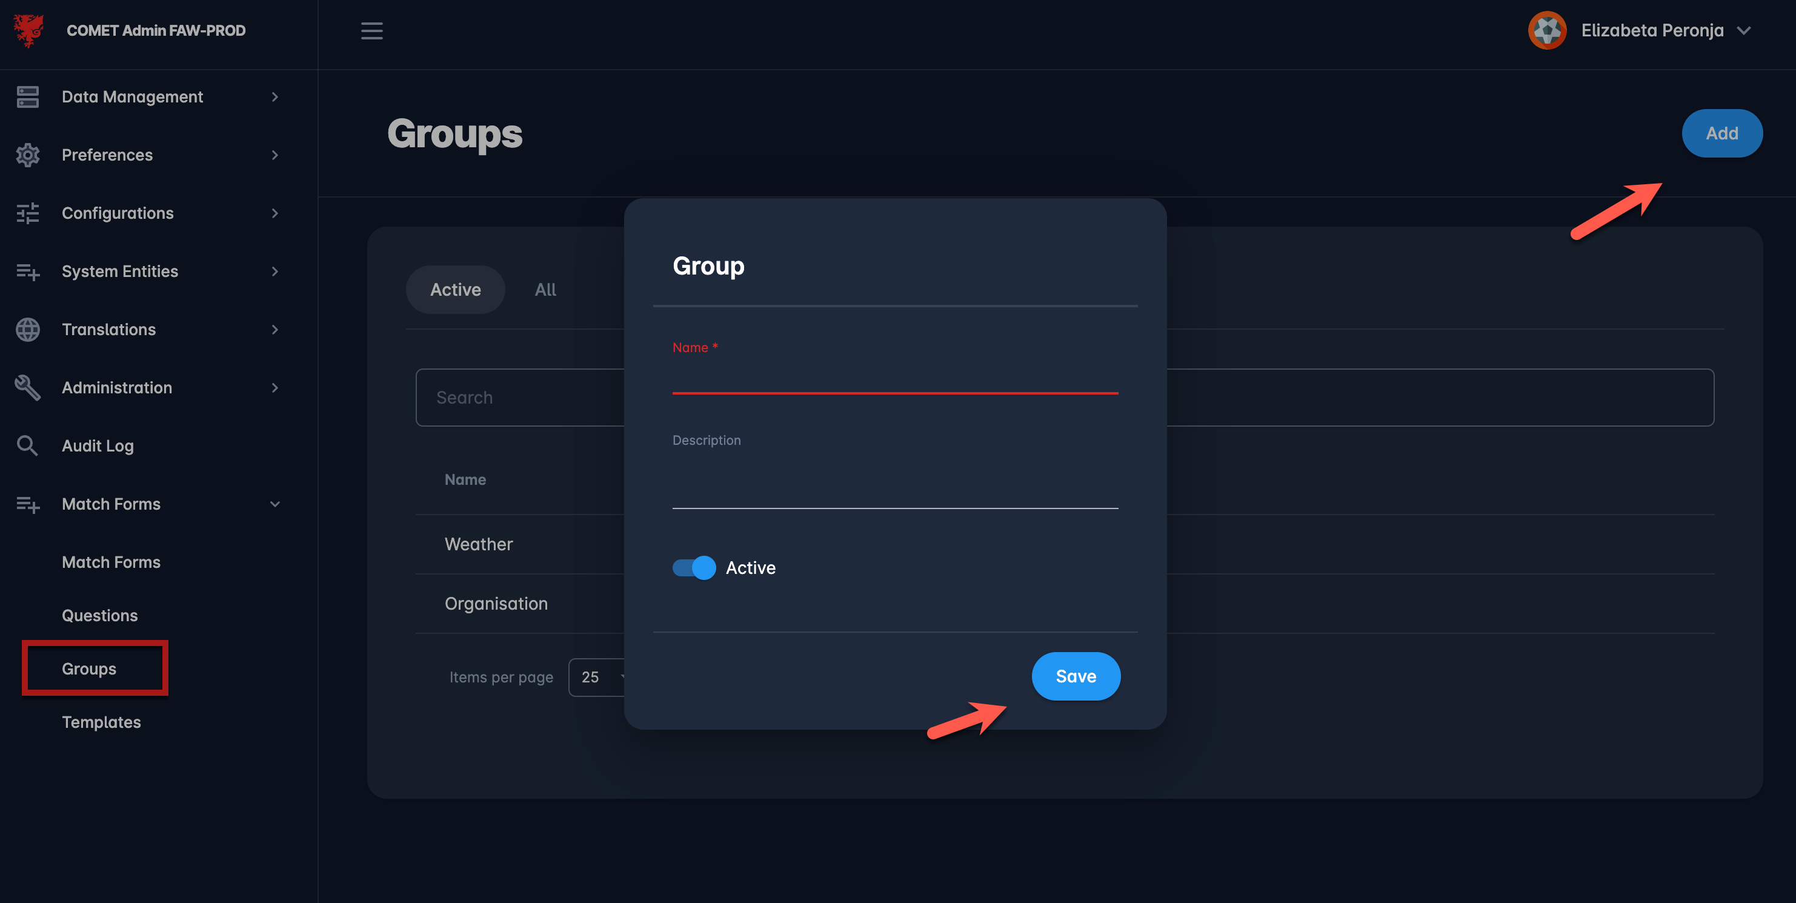
Task: Toggle the Active switch off
Action: point(694,568)
